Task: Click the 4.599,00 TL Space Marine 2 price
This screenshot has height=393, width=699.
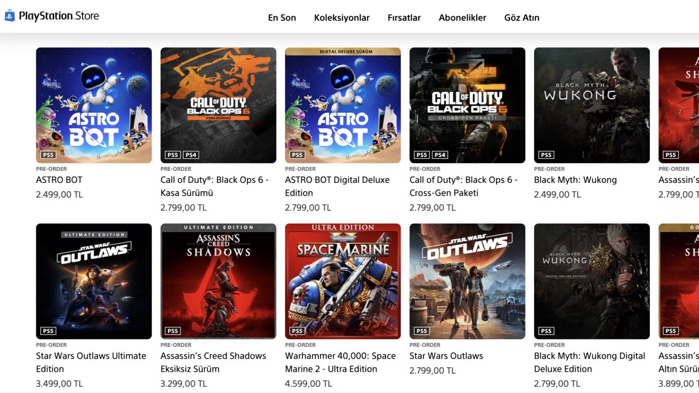Action: [x=309, y=384]
